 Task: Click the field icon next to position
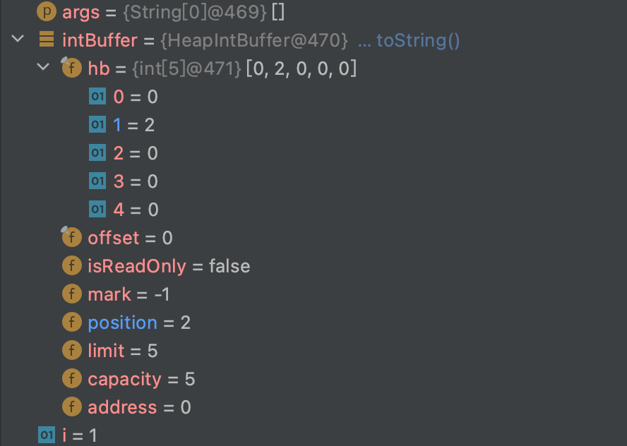tap(71, 323)
